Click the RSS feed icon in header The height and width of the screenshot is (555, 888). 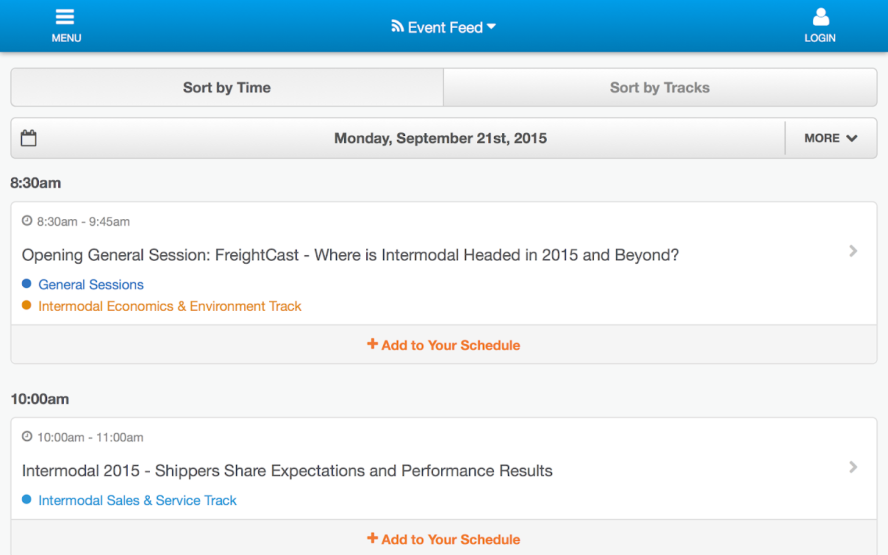[398, 26]
